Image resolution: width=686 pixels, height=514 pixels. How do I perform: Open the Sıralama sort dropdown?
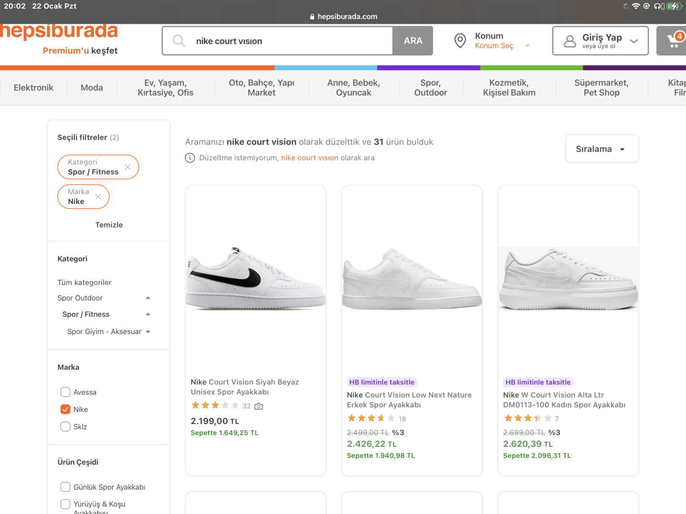602,149
